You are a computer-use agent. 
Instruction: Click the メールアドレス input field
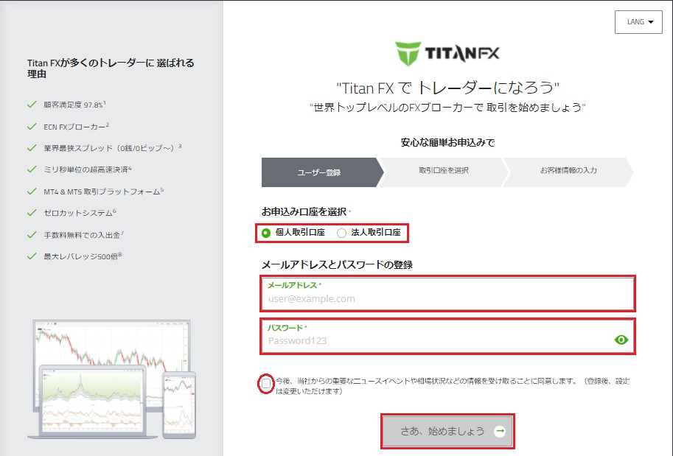pos(447,294)
